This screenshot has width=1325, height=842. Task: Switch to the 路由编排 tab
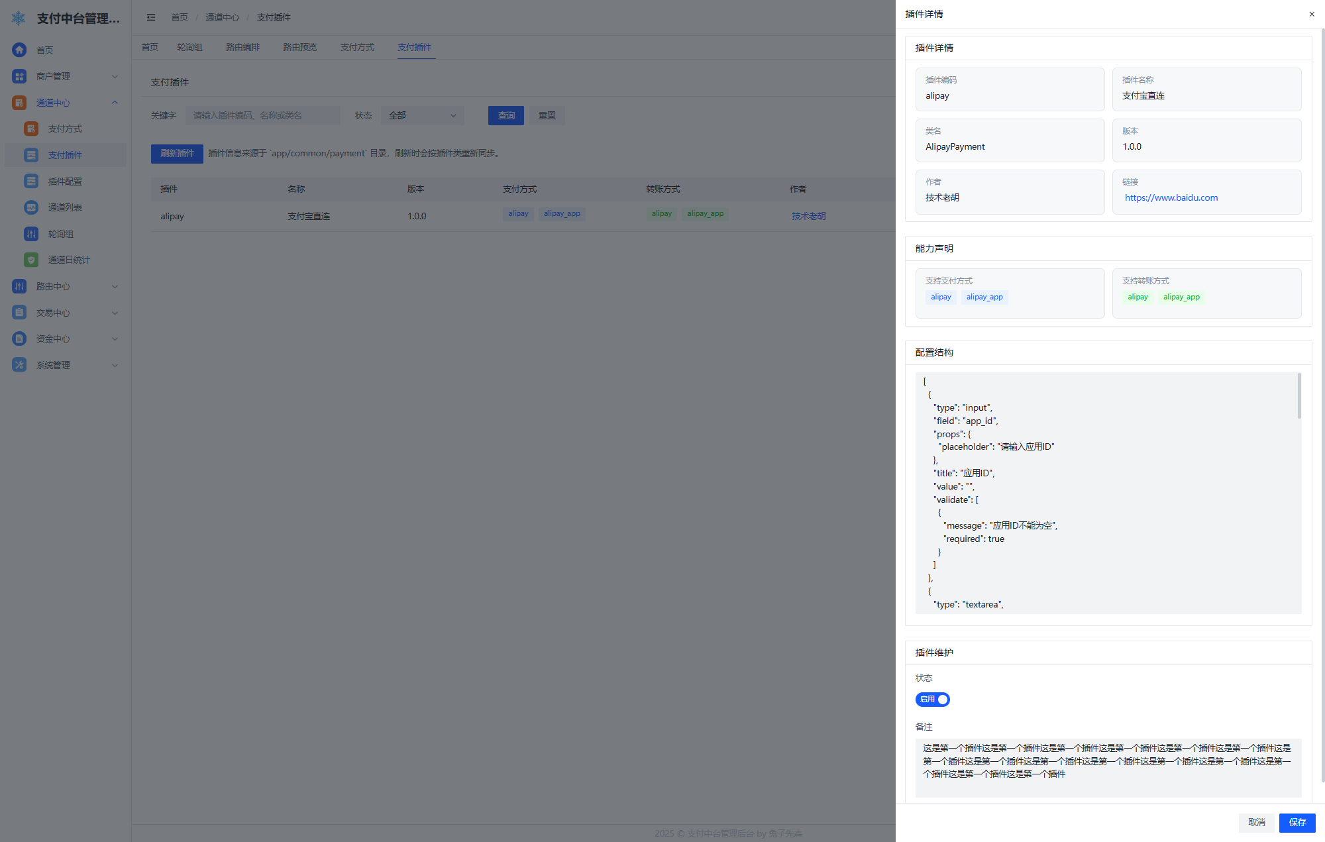[x=242, y=47]
